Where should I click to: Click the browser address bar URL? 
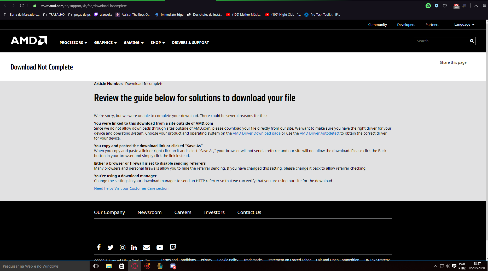click(84, 6)
